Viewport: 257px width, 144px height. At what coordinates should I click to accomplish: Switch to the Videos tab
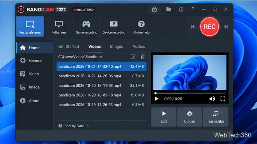(94, 47)
